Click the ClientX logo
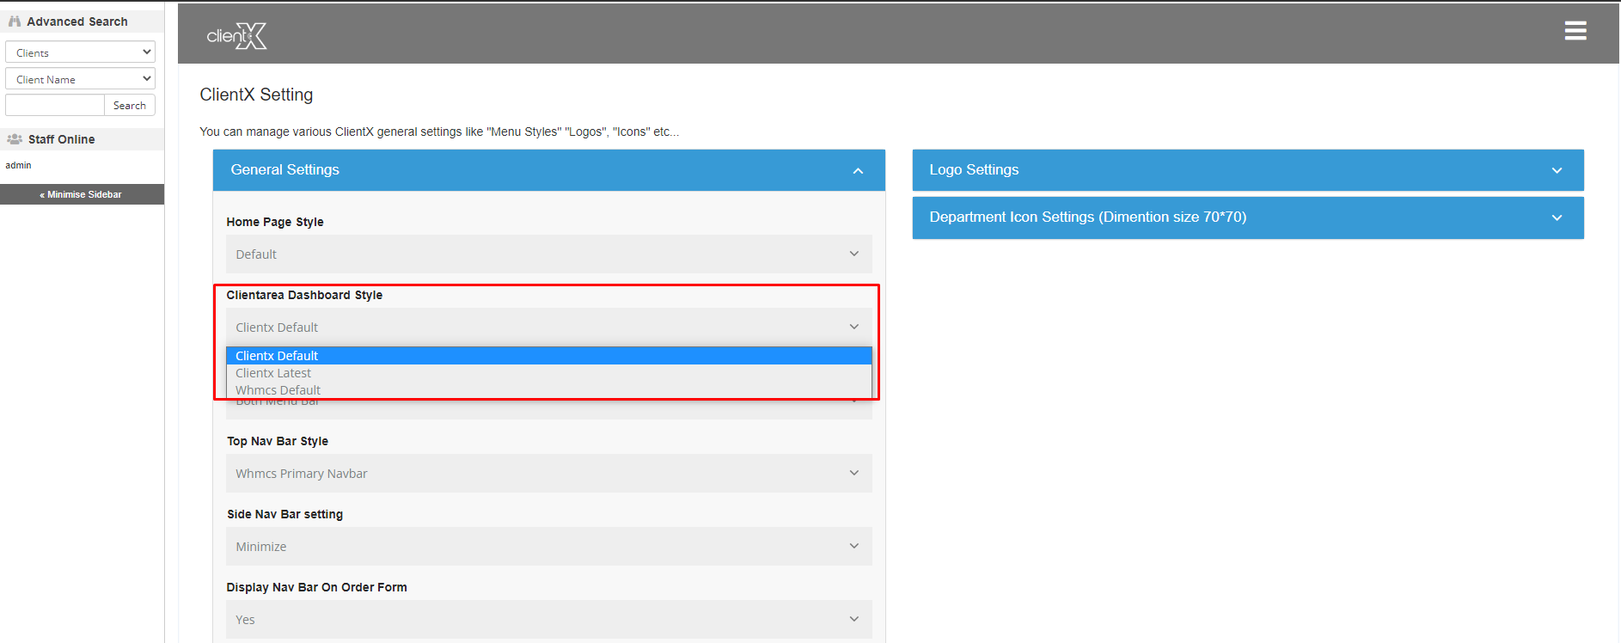 point(236,36)
